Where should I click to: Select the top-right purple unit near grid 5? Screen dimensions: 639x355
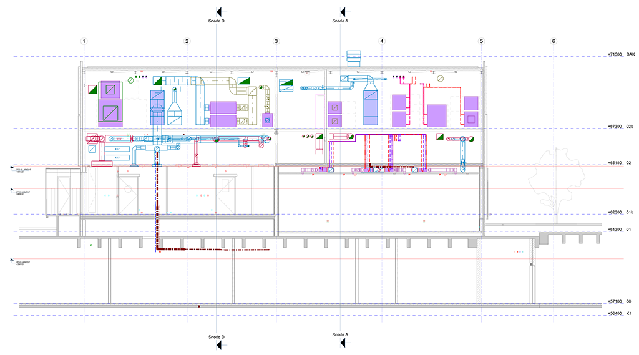(471, 104)
